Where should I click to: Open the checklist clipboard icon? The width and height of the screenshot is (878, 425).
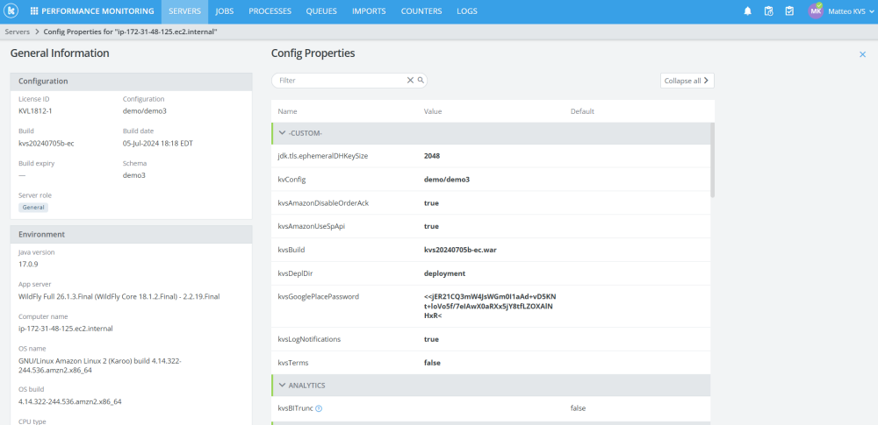coord(789,11)
